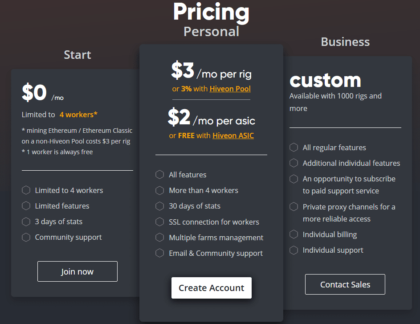Screen dimensions: 420x324
Task: Click hexagon icon next to 30 days of stats
Action: pyautogui.click(x=159, y=206)
